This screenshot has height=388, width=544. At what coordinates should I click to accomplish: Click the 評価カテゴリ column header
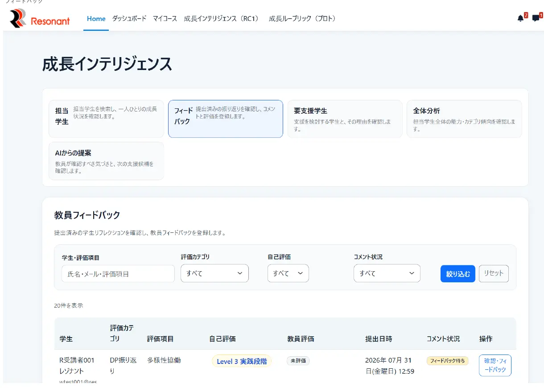coord(122,333)
